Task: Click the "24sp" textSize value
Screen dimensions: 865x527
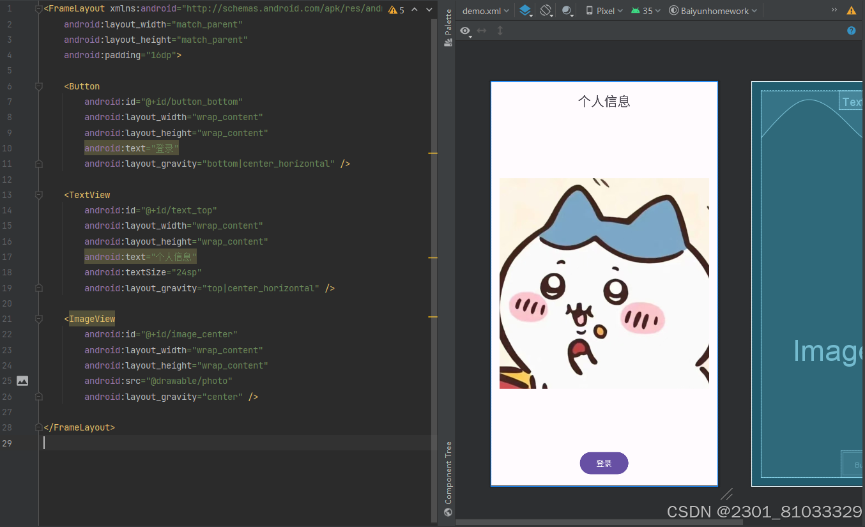Action: click(x=187, y=272)
